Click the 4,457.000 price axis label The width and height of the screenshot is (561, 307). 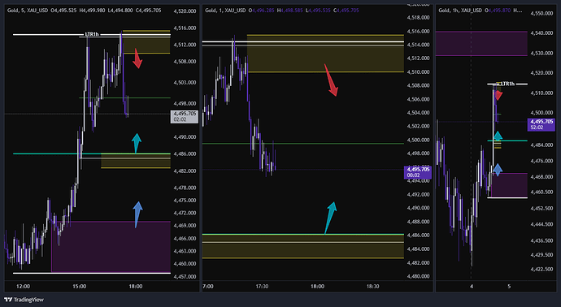click(x=185, y=276)
